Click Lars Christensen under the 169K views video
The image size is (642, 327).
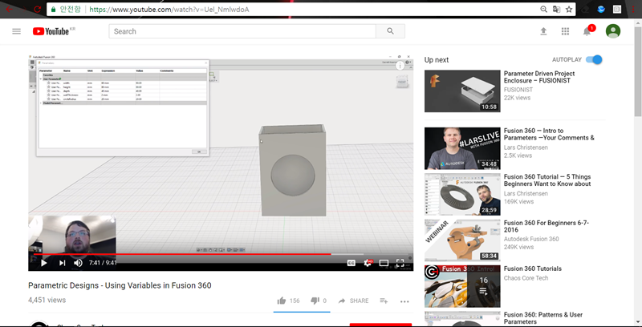click(526, 193)
